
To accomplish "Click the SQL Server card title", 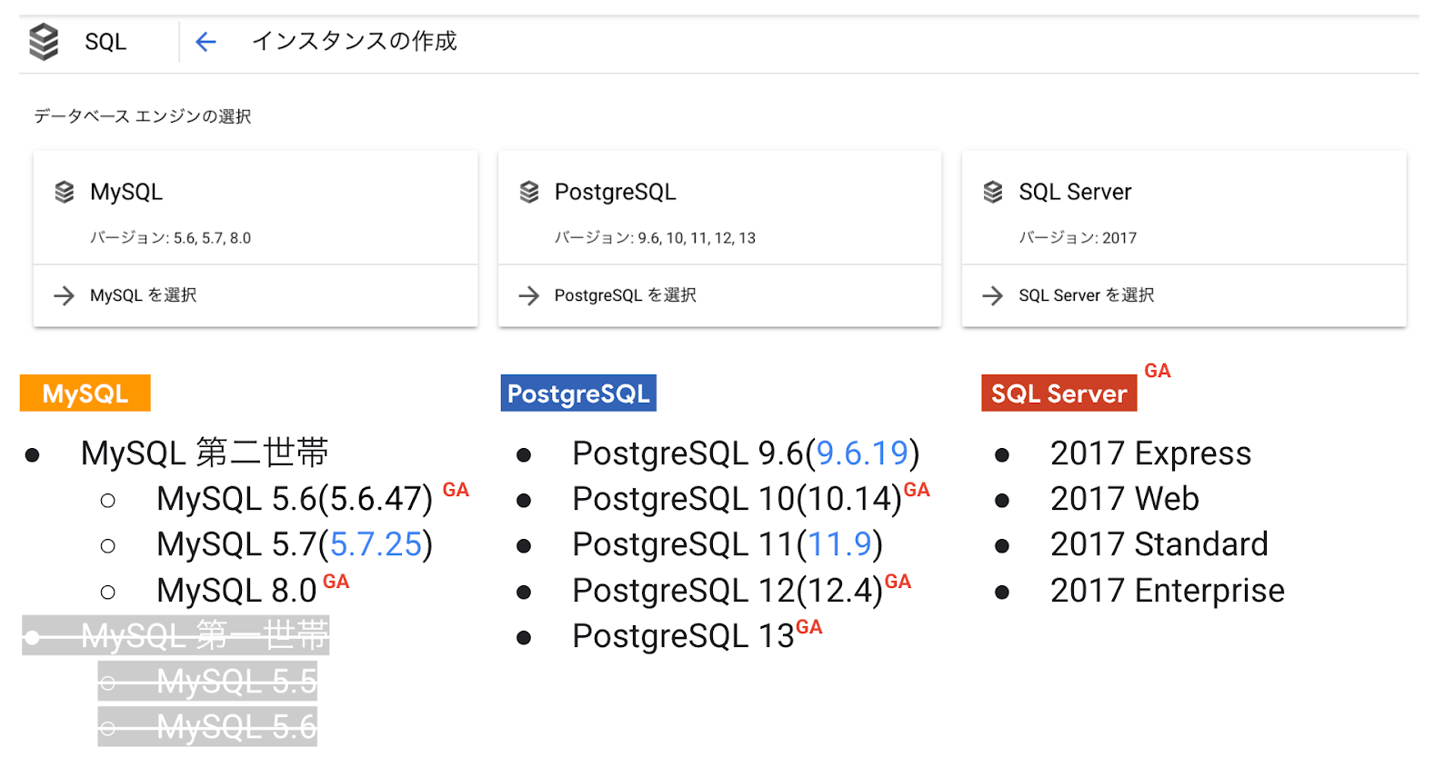I will coord(1075,192).
